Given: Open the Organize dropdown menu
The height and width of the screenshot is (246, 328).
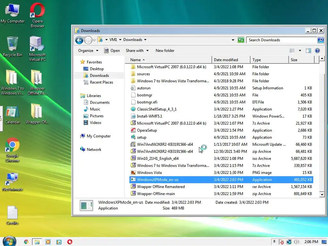Looking at the screenshot, I should click(88, 50).
